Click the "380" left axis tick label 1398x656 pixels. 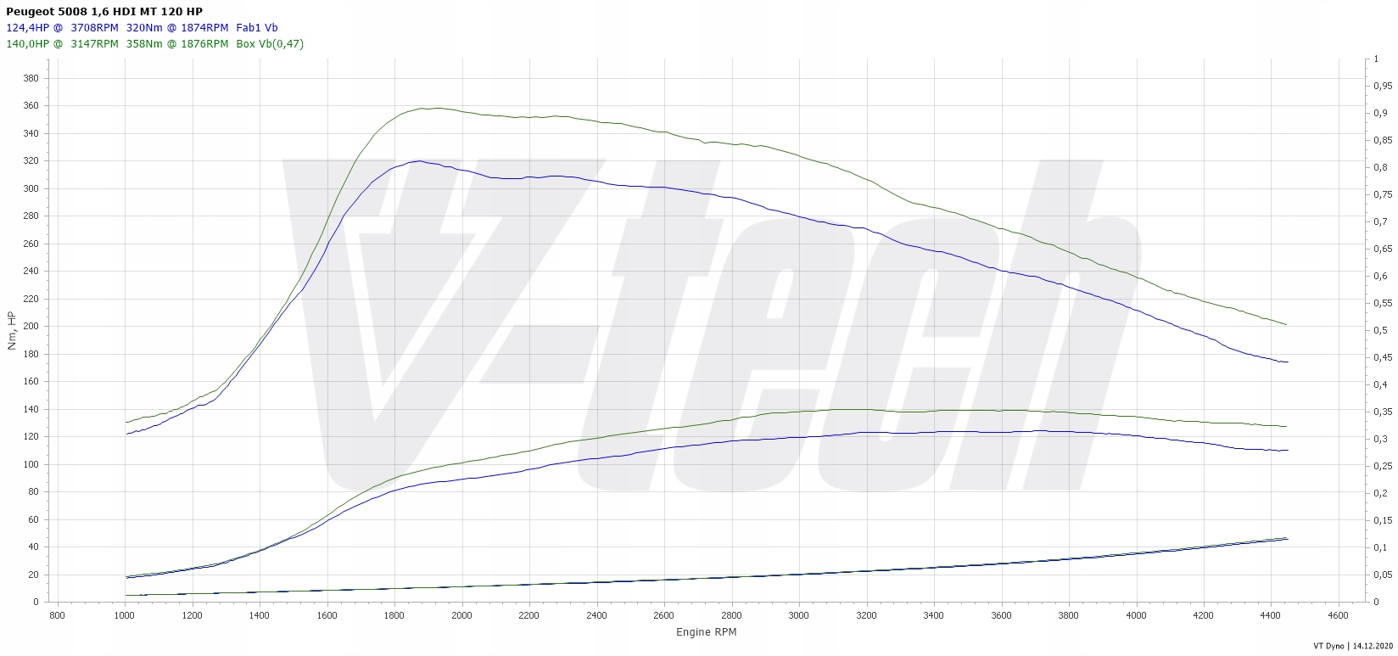coord(31,78)
